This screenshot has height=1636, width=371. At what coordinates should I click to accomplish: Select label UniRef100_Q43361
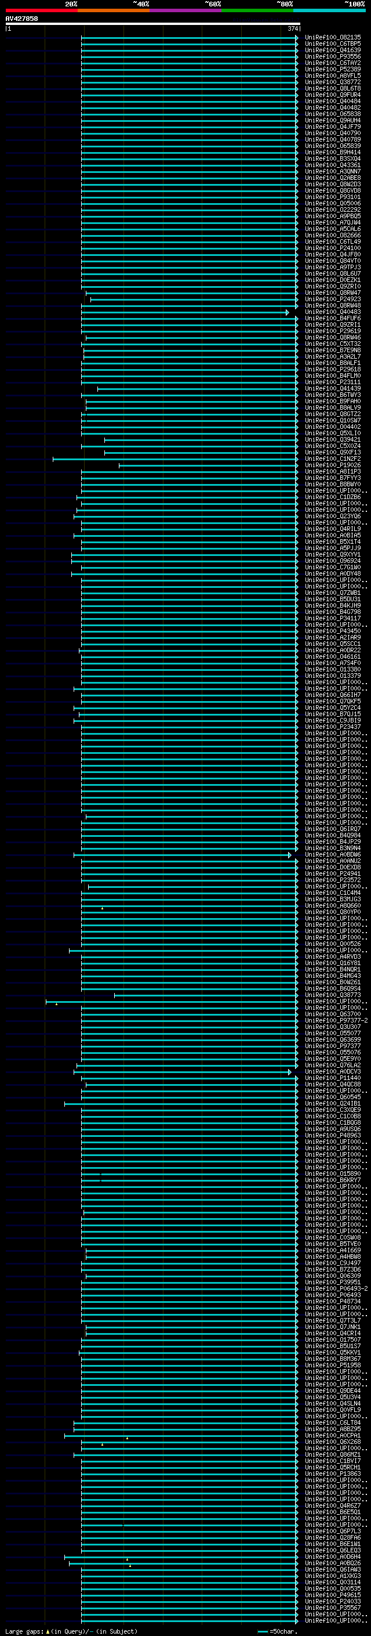coord(333,165)
